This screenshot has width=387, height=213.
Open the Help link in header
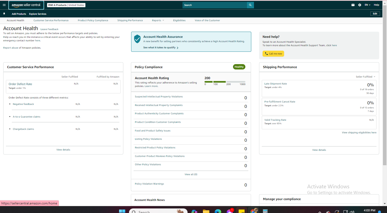[x=377, y=5]
